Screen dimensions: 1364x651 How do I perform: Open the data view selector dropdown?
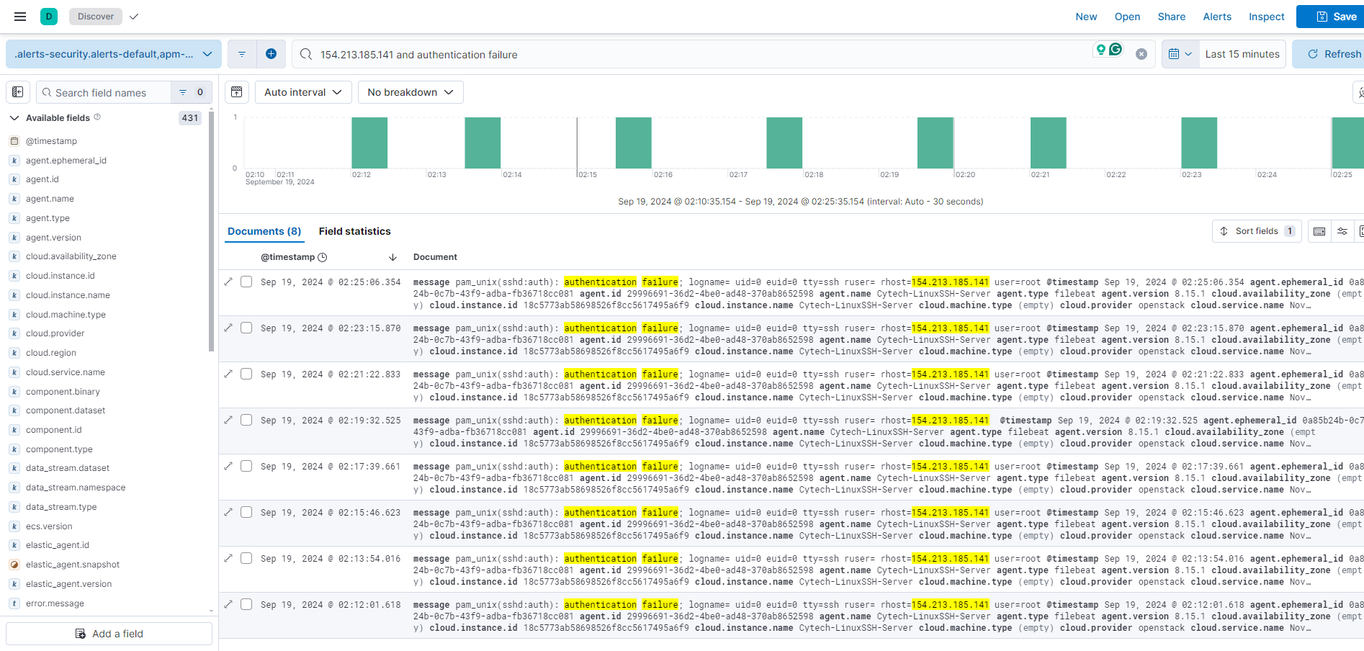pyautogui.click(x=114, y=54)
